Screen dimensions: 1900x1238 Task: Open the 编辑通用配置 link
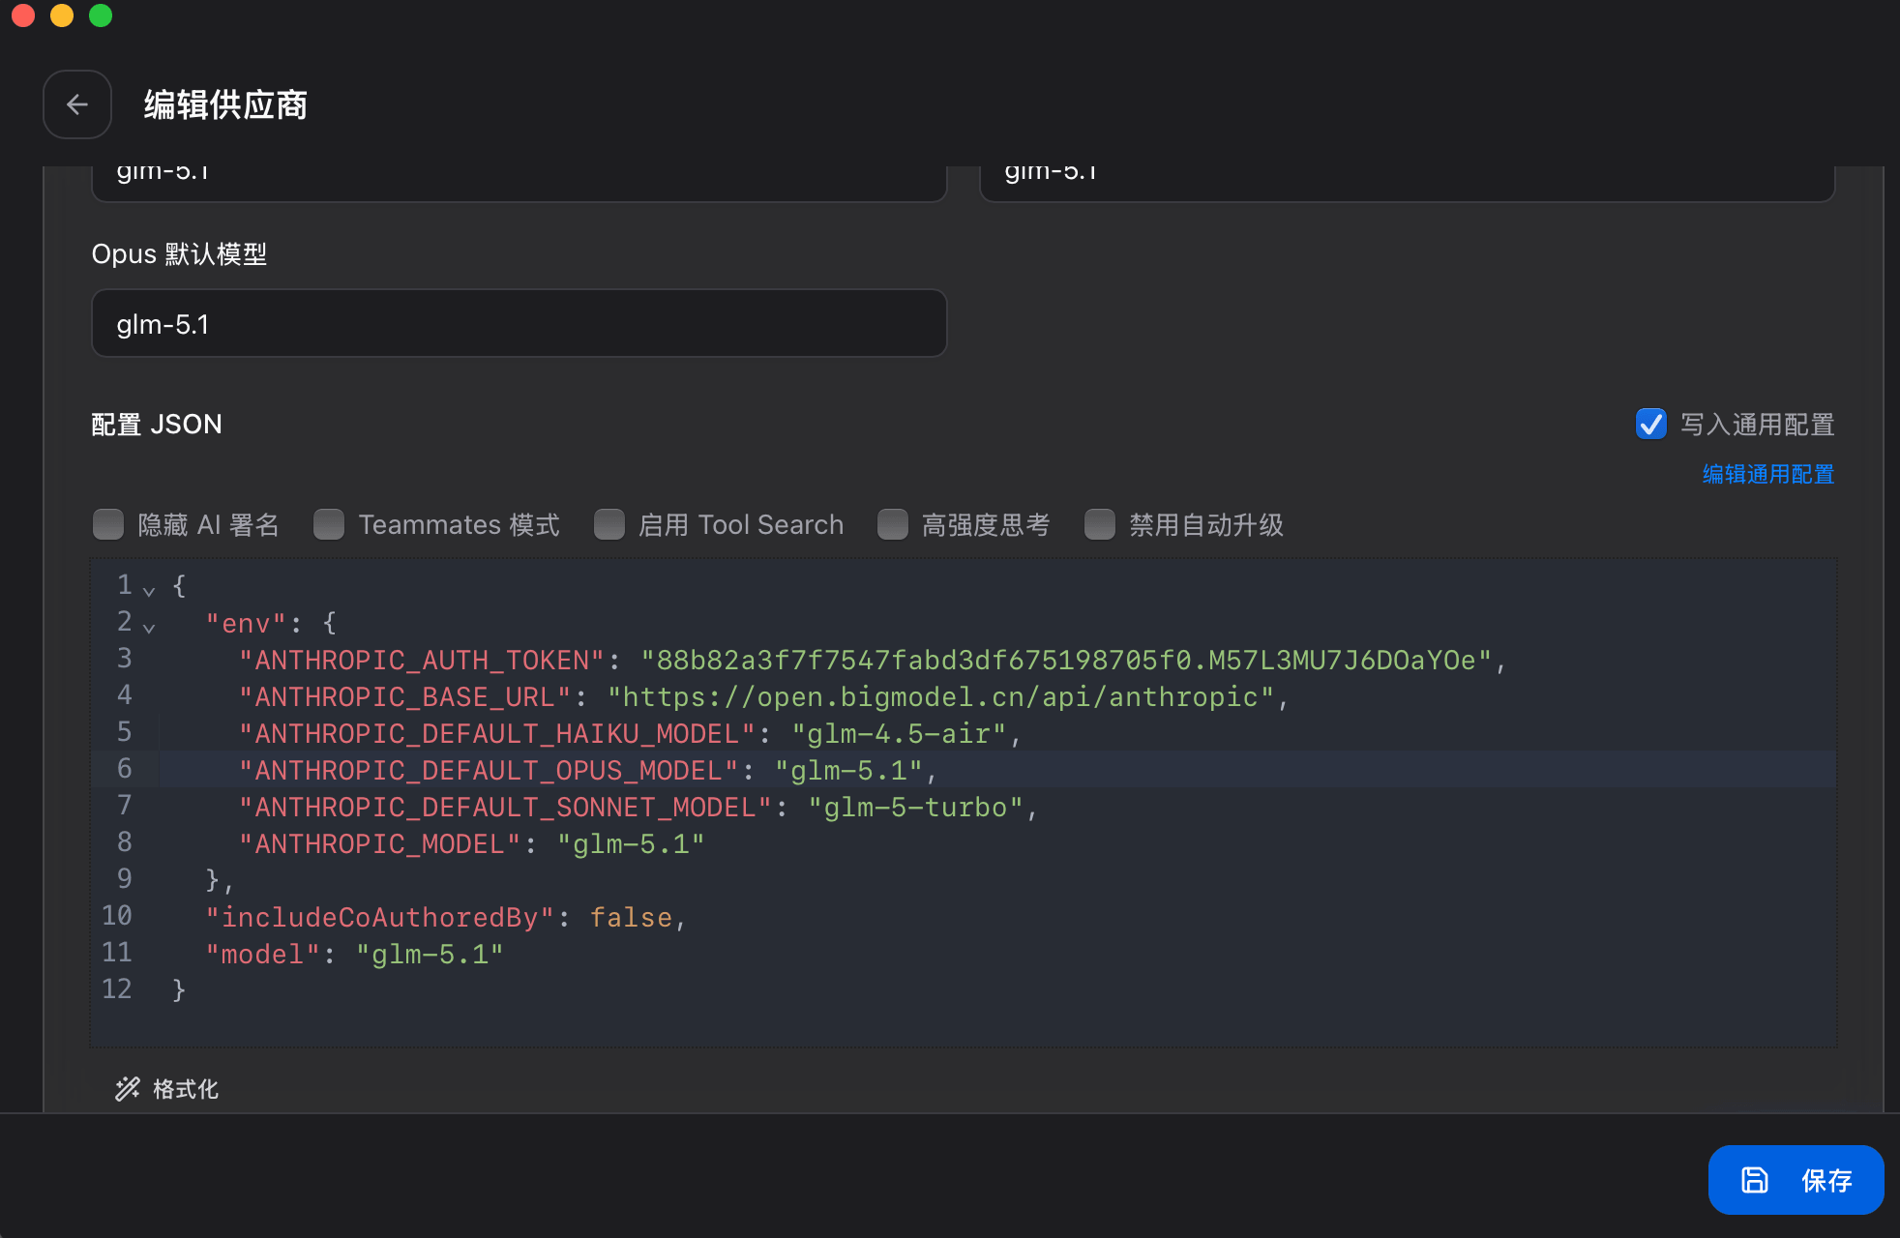tap(1766, 474)
